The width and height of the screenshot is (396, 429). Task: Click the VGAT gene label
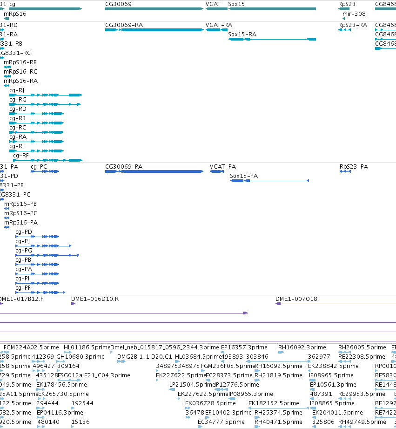(213, 4)
